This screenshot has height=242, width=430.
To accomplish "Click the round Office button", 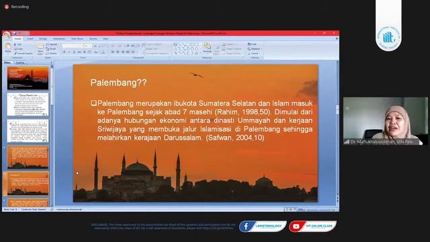I will pyautogui.click(x=7, y=35).
